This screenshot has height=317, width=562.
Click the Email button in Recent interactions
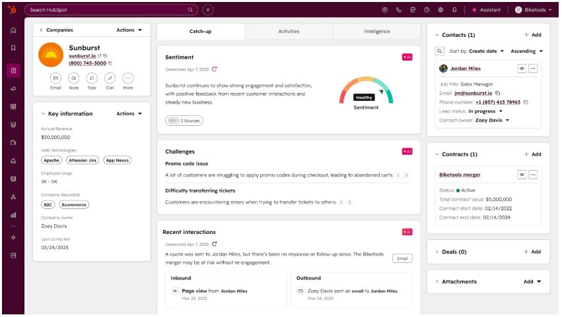(x=402, y=258)
